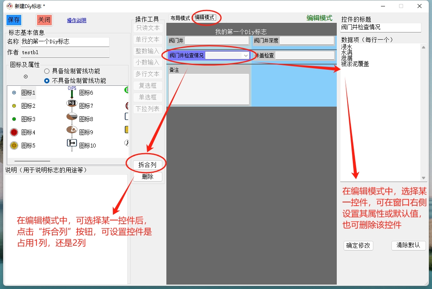Open the 操作说明 link
The width and height of the screenshot is (432, 289).
coord(76,20)
